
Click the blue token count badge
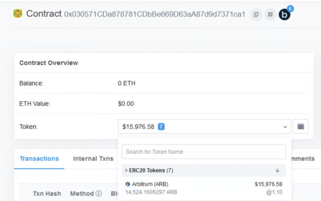(x=161, y=127)
